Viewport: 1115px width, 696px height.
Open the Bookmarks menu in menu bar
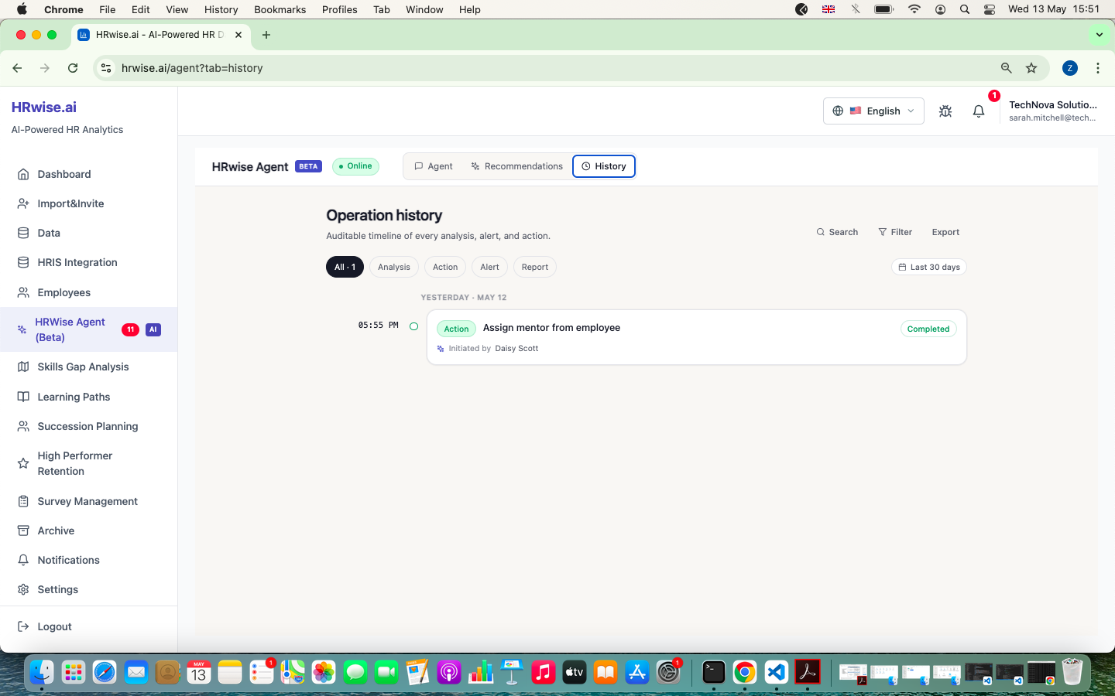point(280,9)
